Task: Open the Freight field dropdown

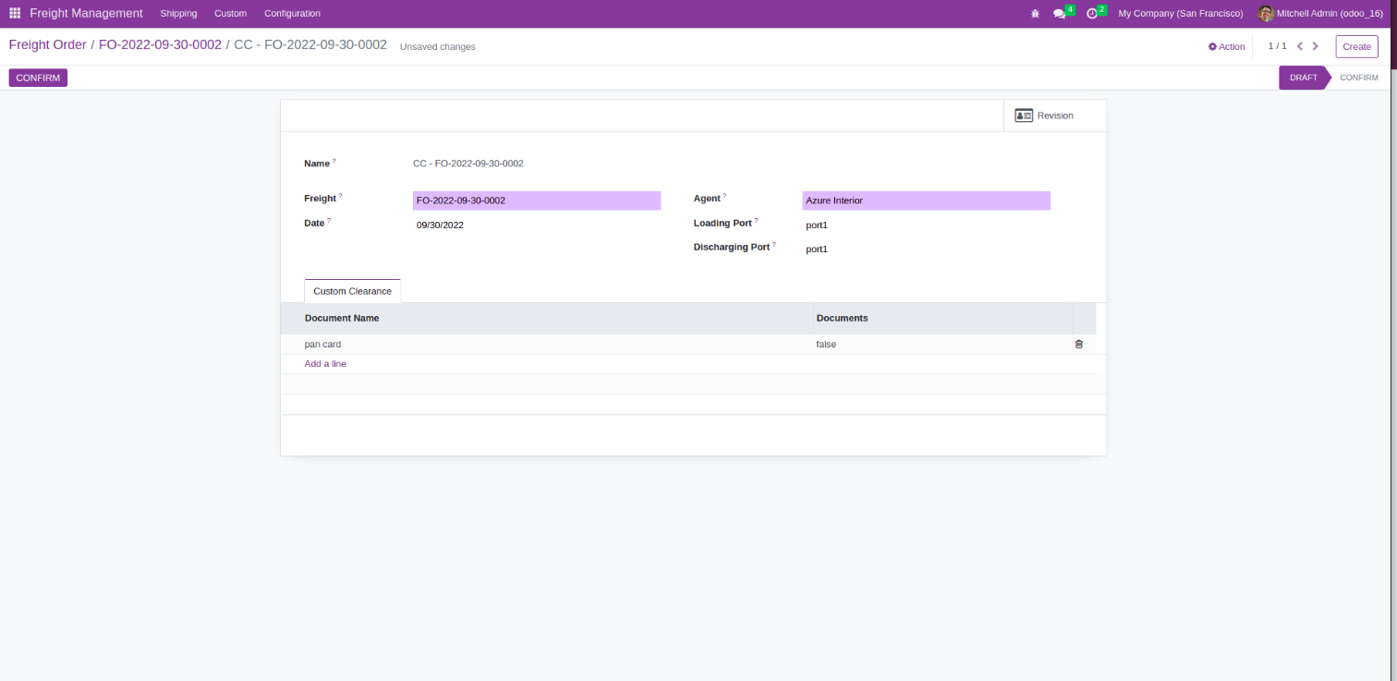Action: [x=537, y=201]
